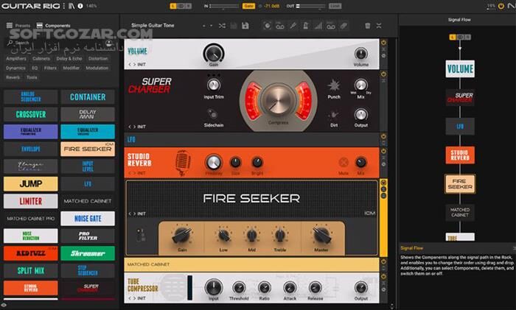Toggle power on the Fire Seeker module
Screen dimensions: 516x310
point(383,183)
